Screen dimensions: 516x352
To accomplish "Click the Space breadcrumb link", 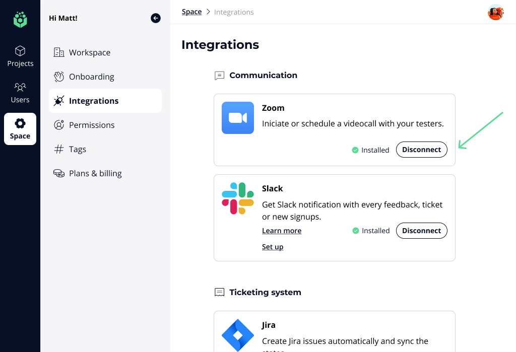I will (x=191, y=12).
